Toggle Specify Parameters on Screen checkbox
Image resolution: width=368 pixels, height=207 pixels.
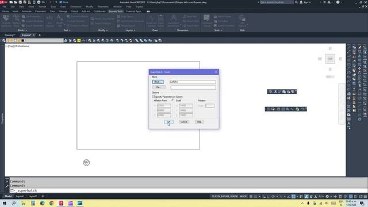coord(154,97)
